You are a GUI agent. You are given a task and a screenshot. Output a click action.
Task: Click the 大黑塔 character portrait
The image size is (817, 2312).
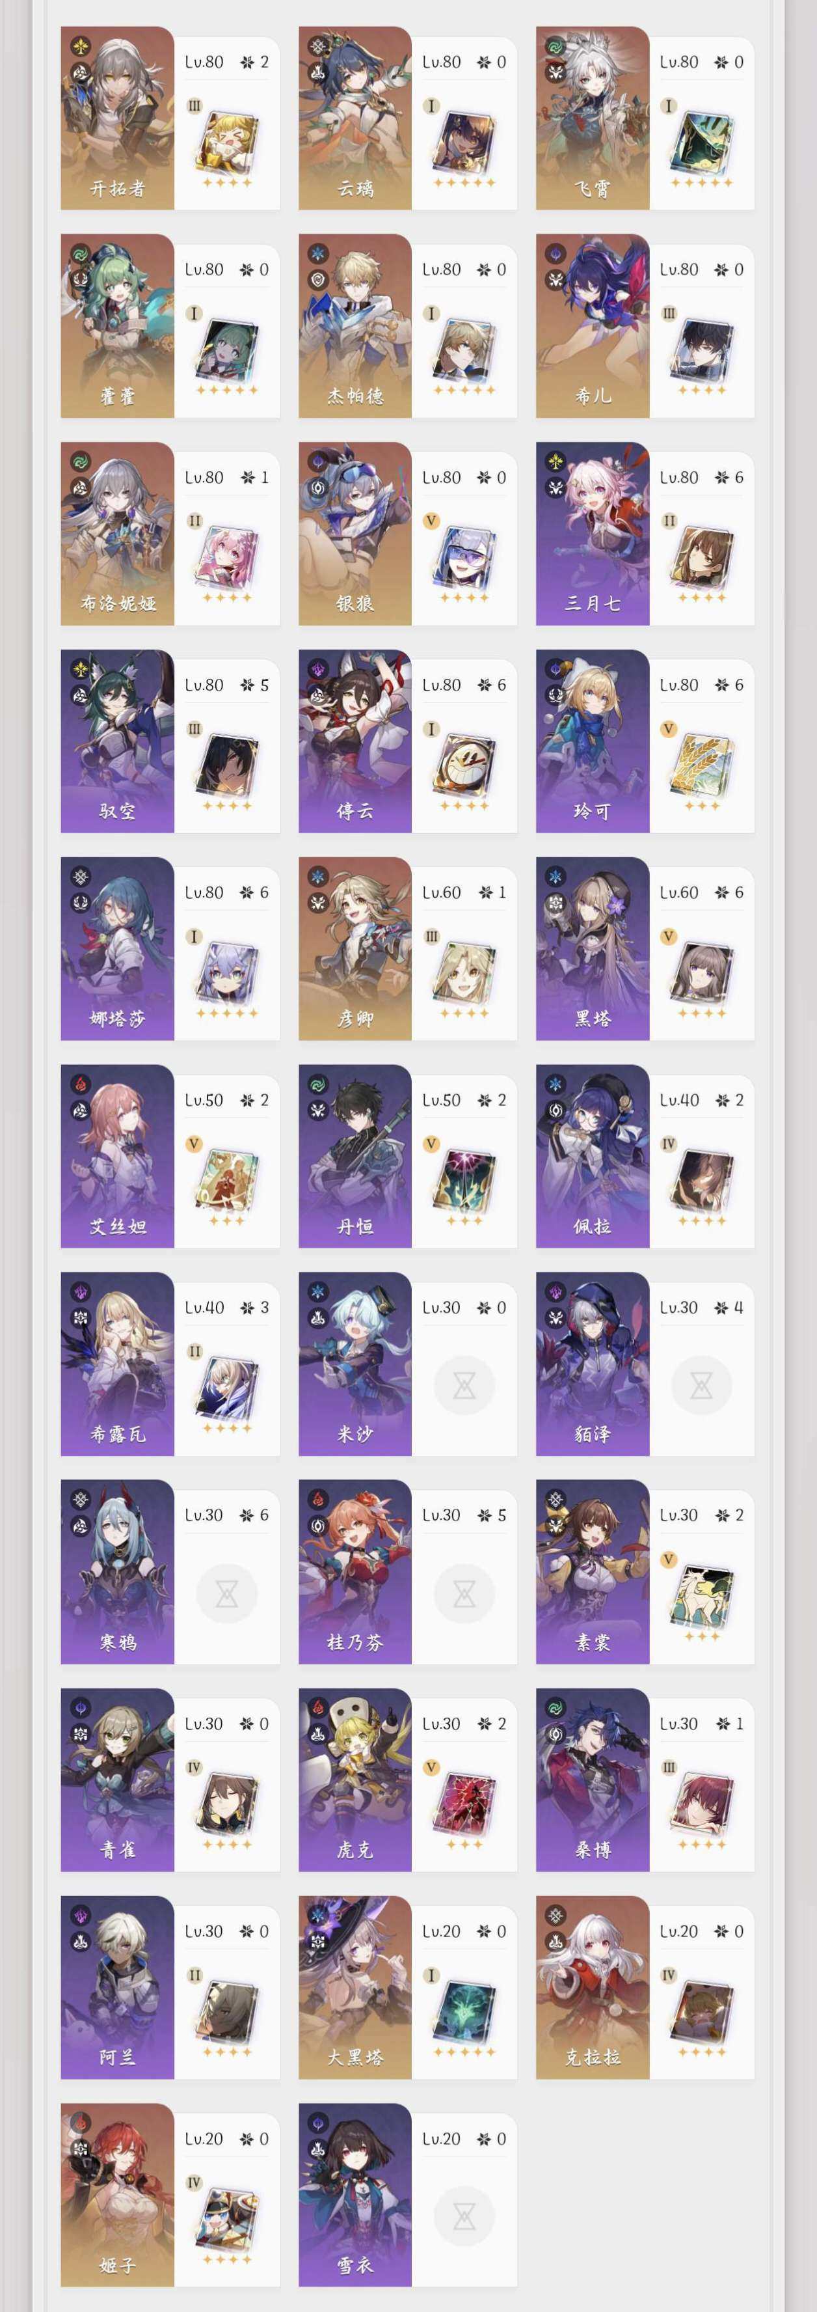coord(355,1987)
